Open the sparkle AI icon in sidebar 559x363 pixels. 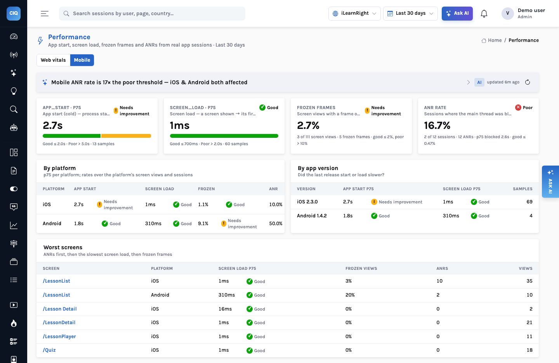tap(14, 73)
